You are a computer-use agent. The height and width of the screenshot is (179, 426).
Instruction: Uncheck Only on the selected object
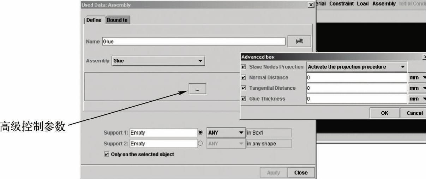106,154
